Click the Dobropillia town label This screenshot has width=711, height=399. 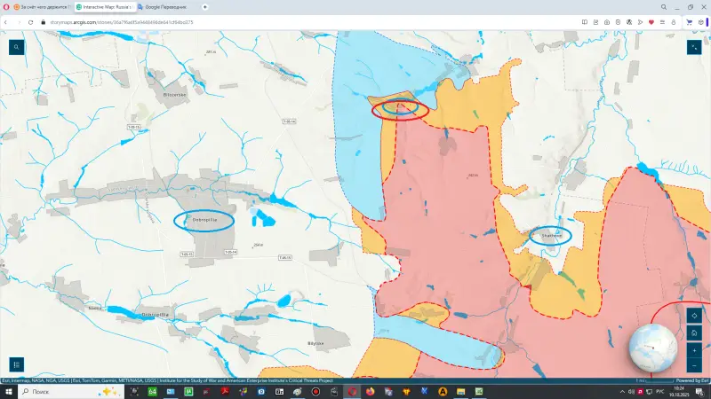point(204,220)
